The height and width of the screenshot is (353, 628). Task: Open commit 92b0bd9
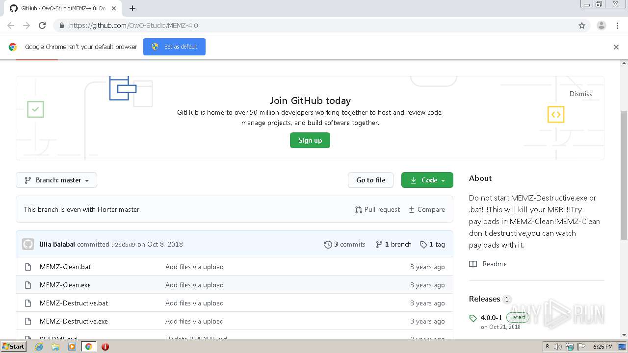(123, 245)
